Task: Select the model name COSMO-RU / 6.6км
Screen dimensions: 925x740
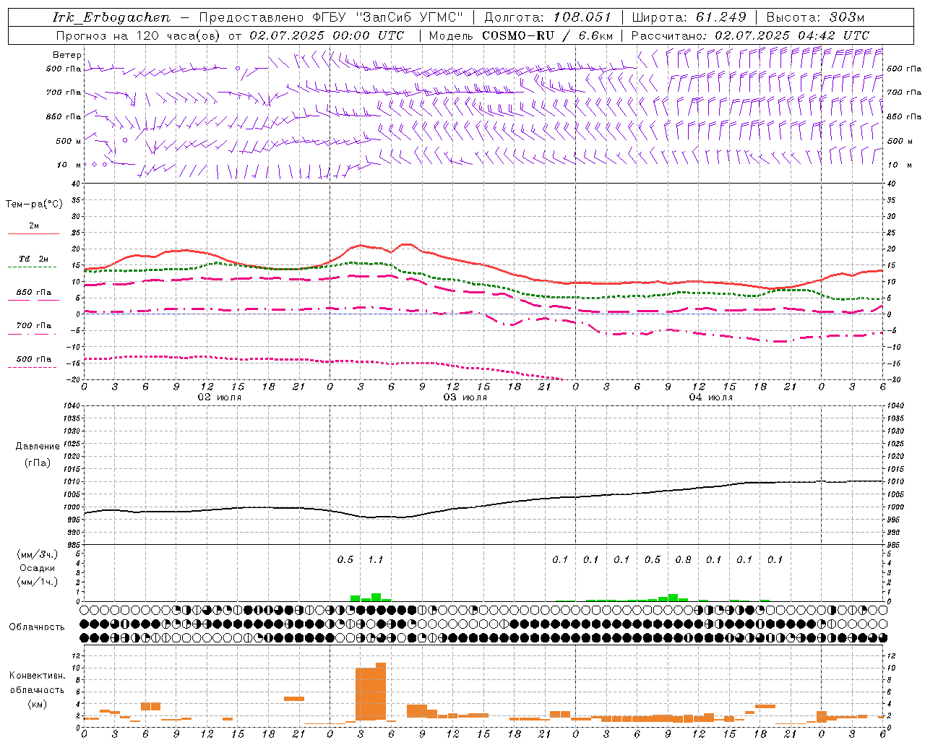Action: (x=548, y=35)
